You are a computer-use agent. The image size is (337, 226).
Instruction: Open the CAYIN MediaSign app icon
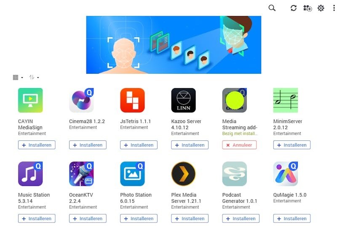(x=30, y=100)
